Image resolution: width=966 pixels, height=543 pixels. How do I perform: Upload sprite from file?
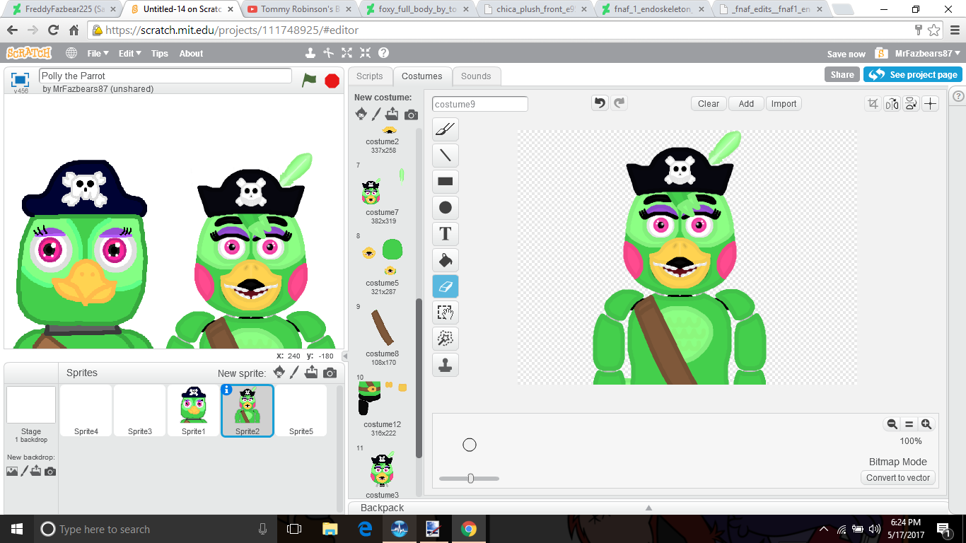311,373
